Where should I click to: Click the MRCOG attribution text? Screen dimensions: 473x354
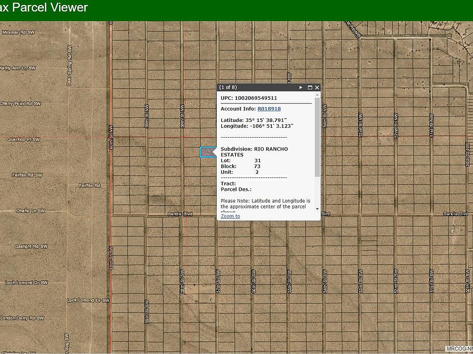point(459,349)
